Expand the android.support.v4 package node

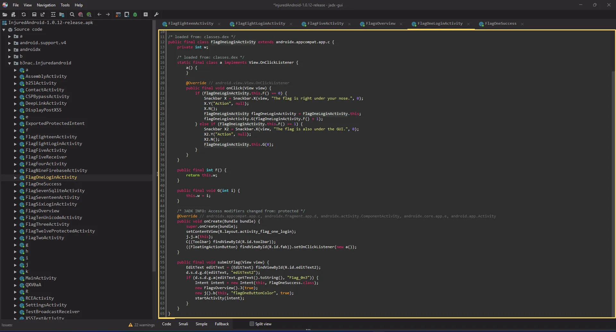(x=10, y=43)
